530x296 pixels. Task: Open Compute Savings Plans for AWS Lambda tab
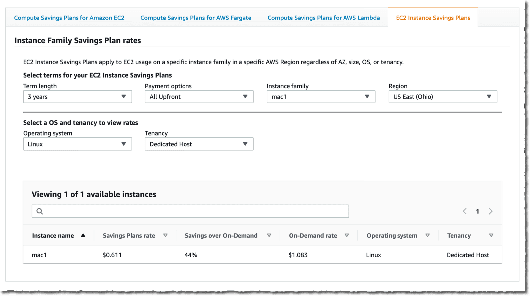[324, 18]
